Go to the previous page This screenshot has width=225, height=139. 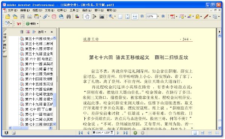click(x=88, y=133)
